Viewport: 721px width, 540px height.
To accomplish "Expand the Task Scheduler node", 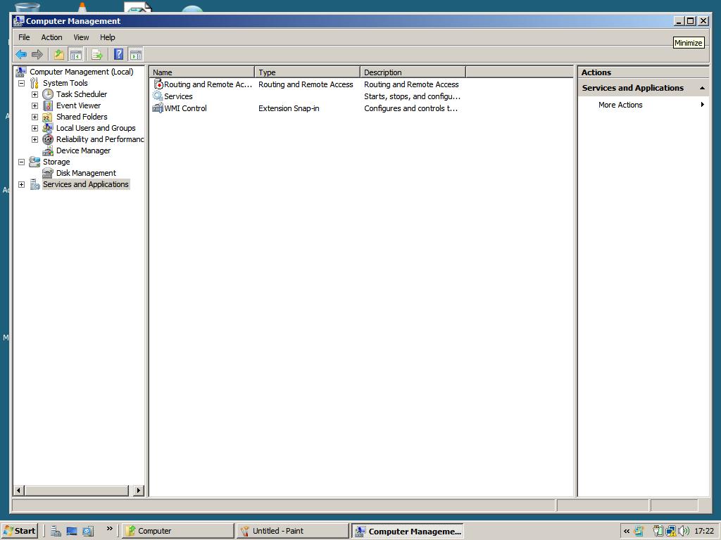I will [35, 94].
